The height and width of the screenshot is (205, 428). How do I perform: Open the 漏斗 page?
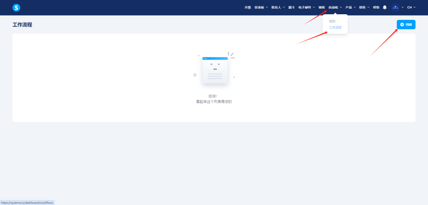pos(292,8)
